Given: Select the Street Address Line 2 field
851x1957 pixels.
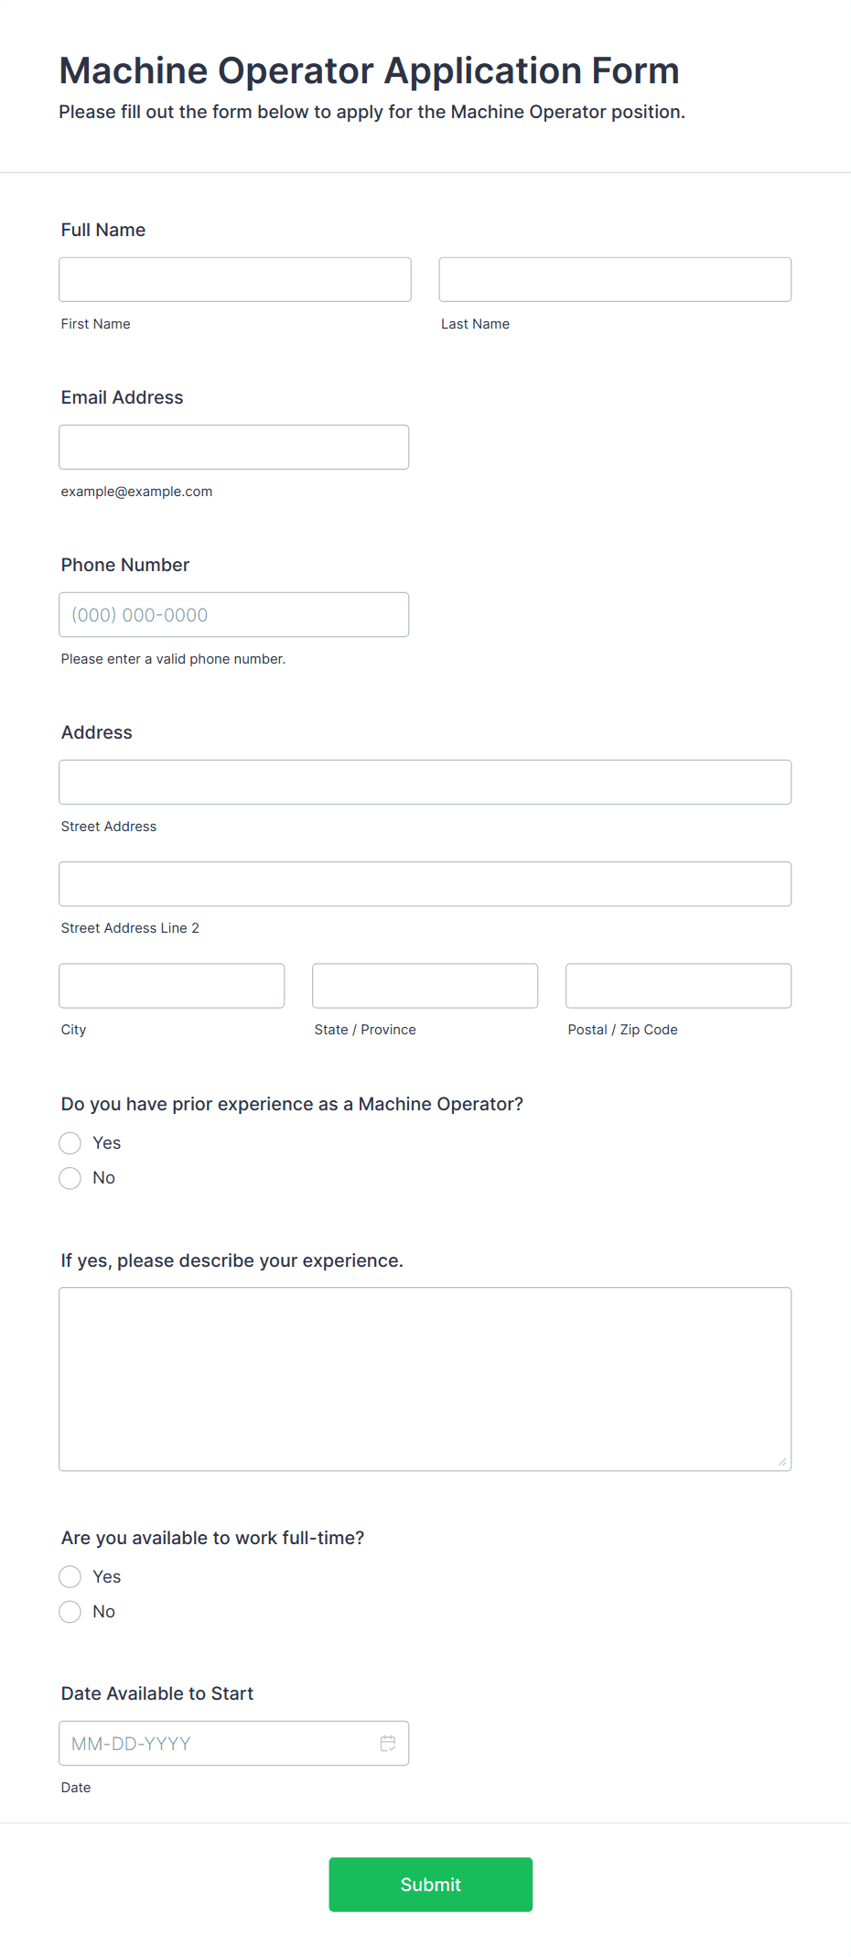Looking at the screenshot, I should 425,884.
